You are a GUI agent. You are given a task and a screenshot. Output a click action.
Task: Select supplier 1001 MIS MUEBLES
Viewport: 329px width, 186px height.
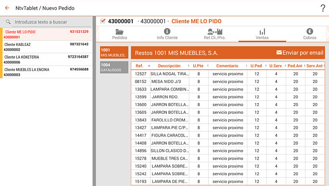(x=114, y=53)
